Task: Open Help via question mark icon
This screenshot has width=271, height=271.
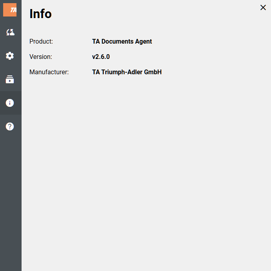Action: (x=10, y=126)
